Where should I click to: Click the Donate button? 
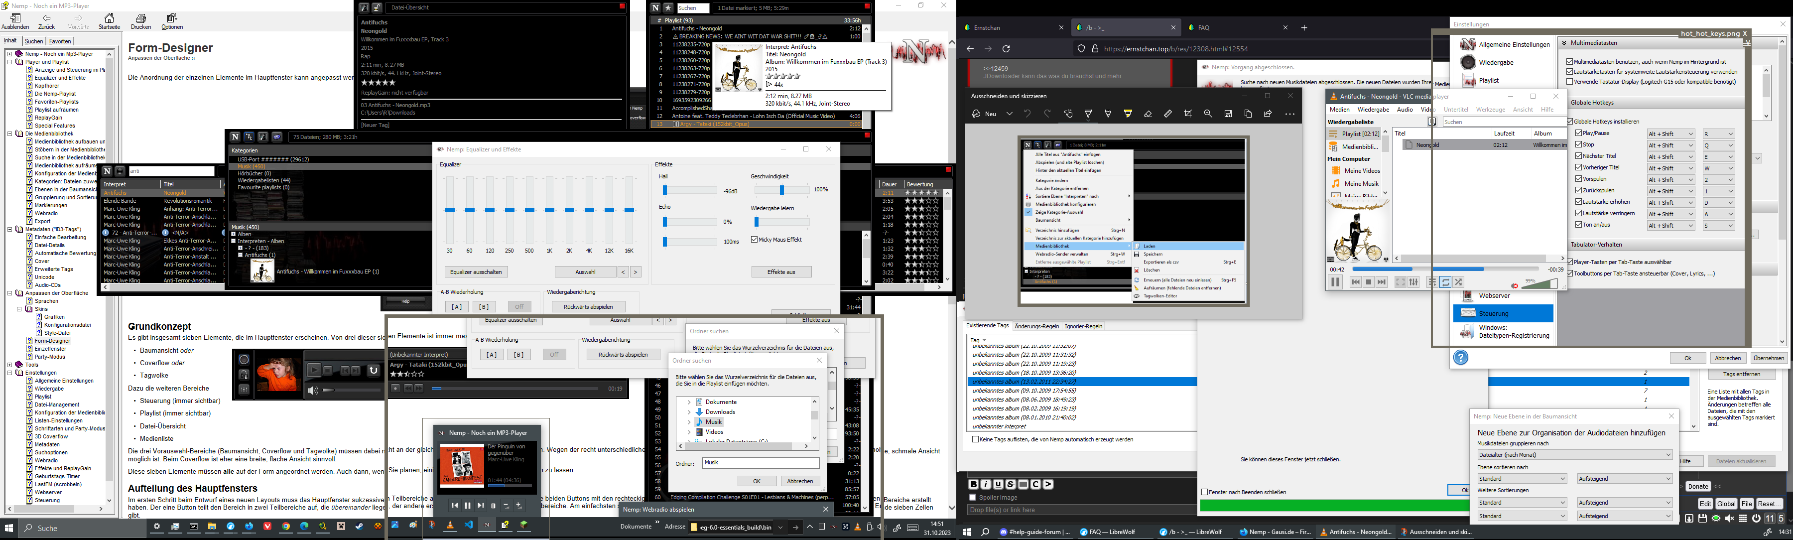[1698, 486]
